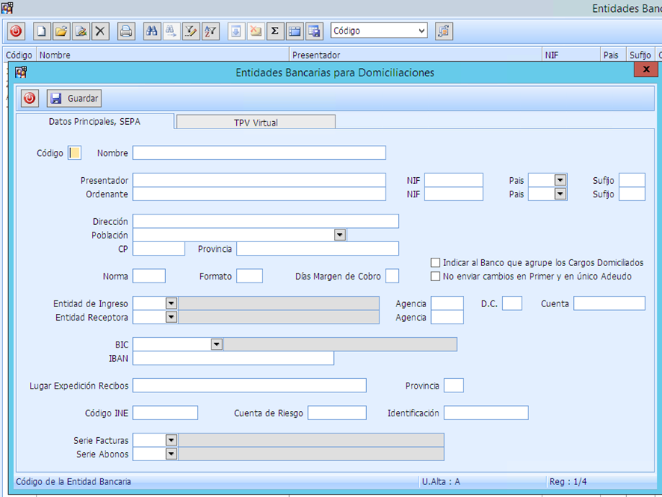Check 'No enviar cambios en Primer y en único Adeudo'
The image size is (662, 497).
pos(436,277)
